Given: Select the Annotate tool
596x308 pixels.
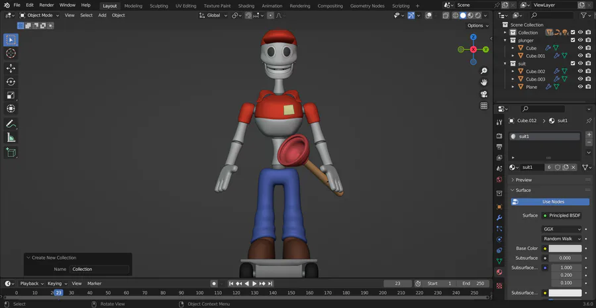Looking at the screenshot, I should (x=11, y=124).
